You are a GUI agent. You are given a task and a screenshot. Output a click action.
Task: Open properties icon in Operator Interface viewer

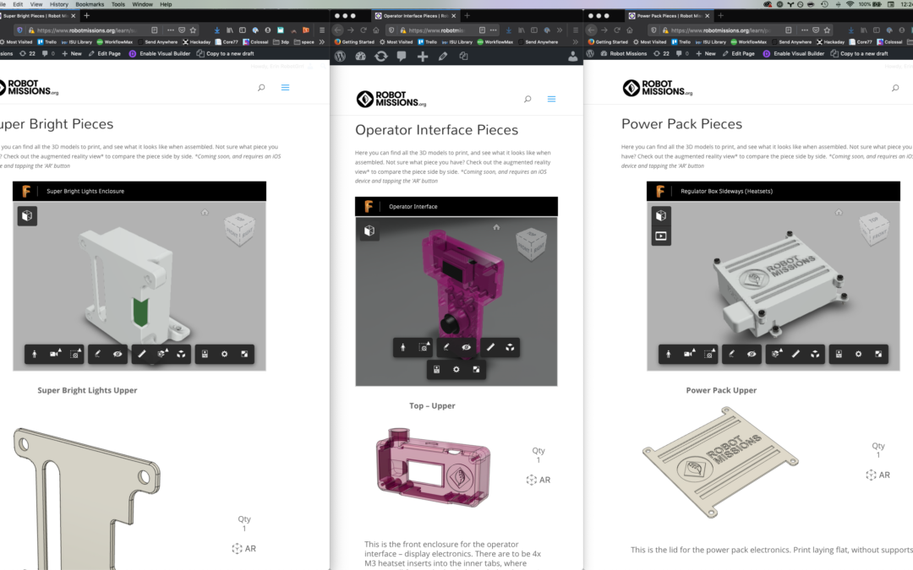pos(437,369)
